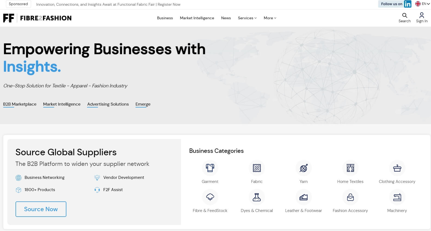Open the News menu item
The image size is (431, 231).
point(226,18)
